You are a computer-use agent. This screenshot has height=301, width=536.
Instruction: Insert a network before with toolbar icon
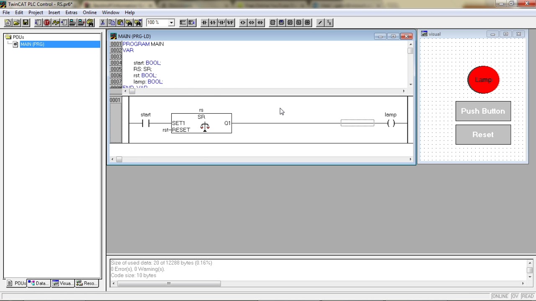click(x=183, y=23)
